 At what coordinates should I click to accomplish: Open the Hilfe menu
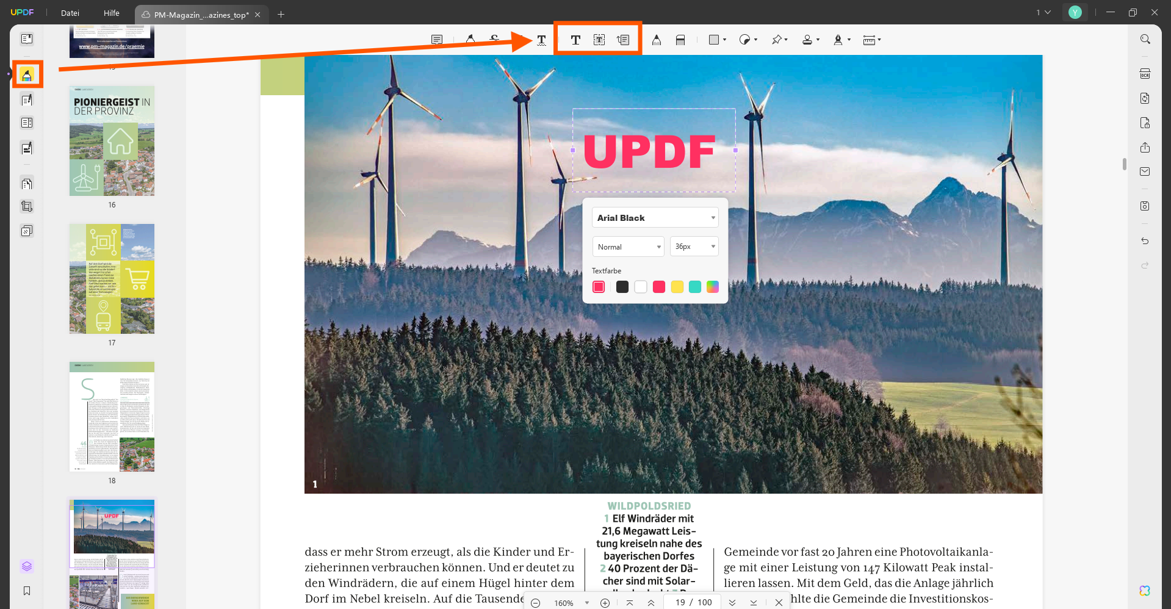coord(112,13)
